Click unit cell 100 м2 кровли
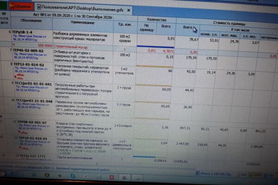 (x=125, y=39)
